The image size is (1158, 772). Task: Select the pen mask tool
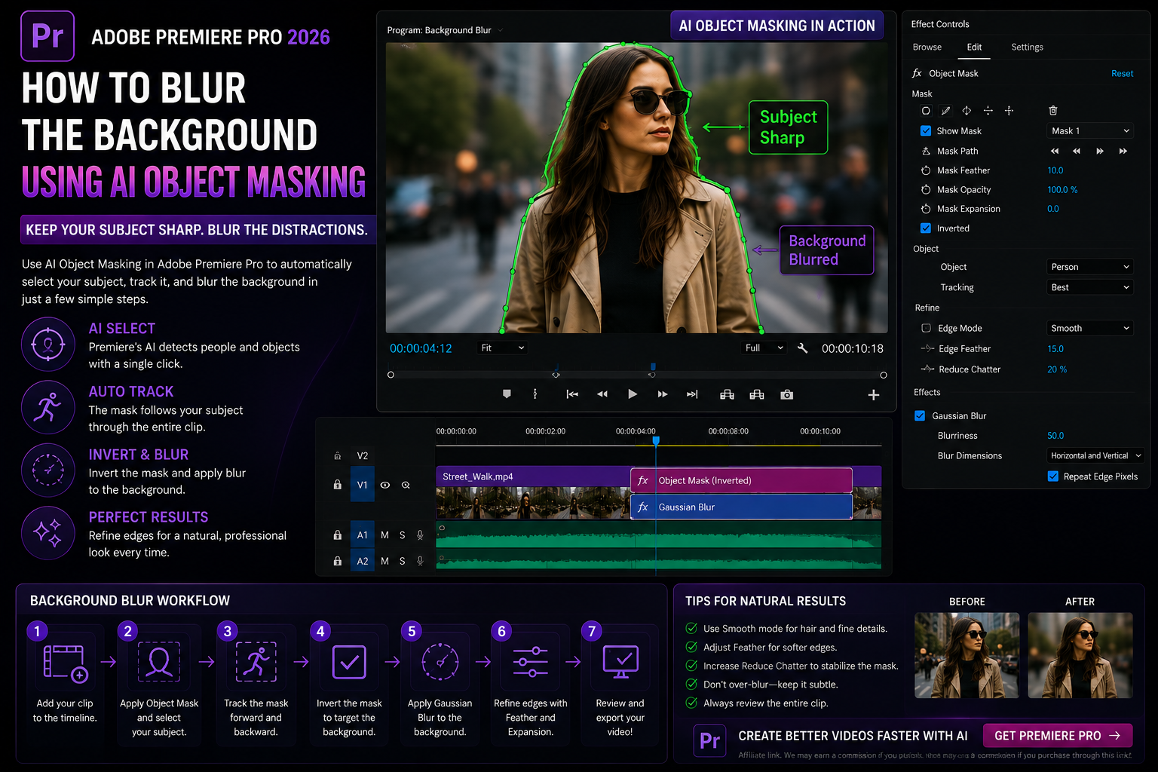(946, 111)
